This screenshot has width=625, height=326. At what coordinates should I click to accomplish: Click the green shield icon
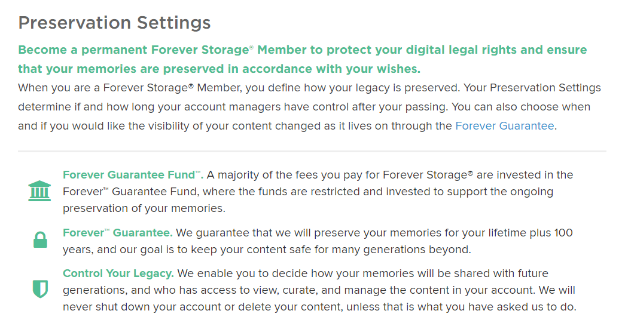point(39,290)
